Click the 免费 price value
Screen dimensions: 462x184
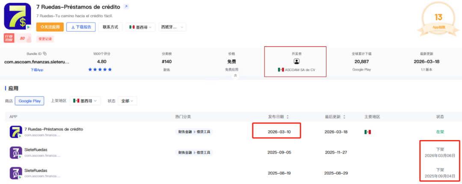click(231, 62)
